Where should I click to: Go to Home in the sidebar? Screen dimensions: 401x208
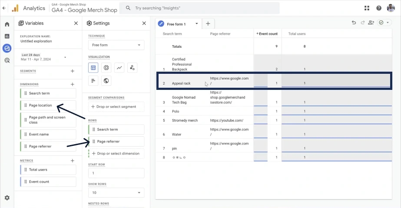pyautogui.click(x=7, y=24)
